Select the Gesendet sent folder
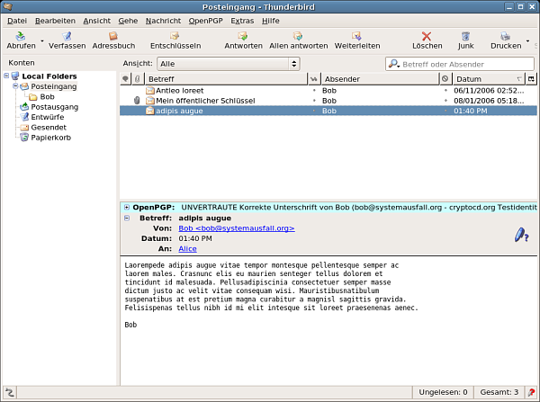The image size is (540, 402). coord(49,128)
